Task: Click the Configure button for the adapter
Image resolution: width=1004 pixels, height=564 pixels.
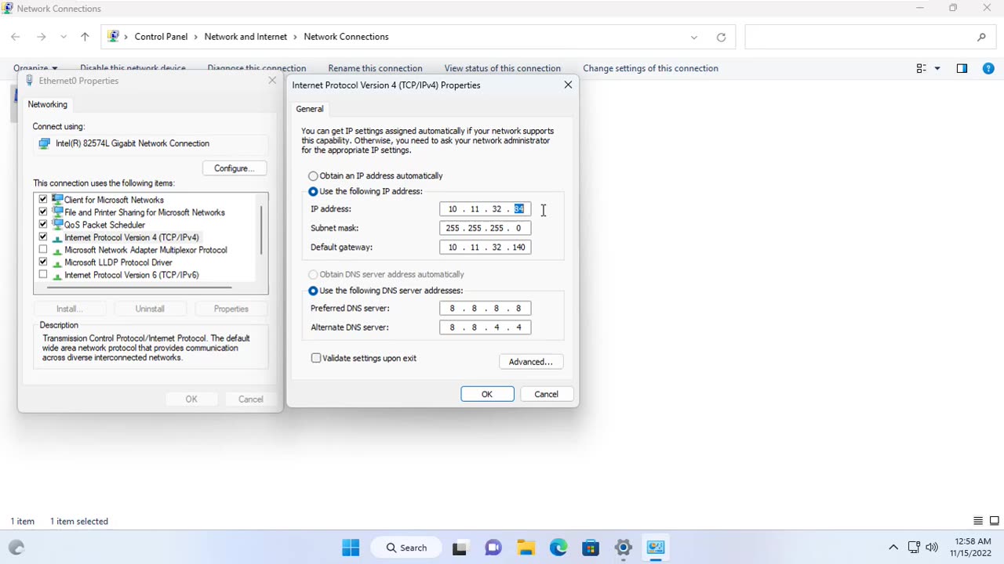Action: pos(235,168)
